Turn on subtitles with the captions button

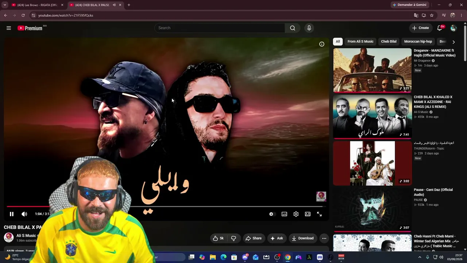284,214
